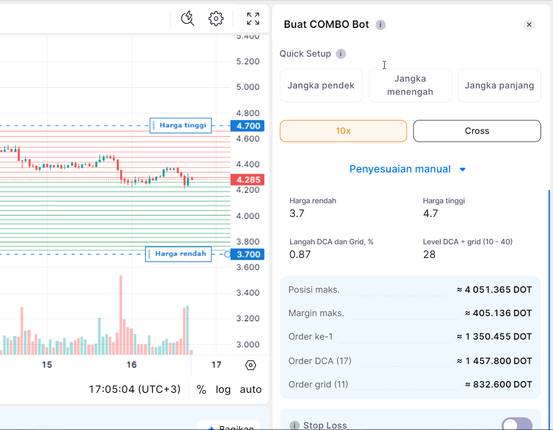Click the Stop Loss info icon
The width and height of the screenshot is (553, 430).
[294, 426]
